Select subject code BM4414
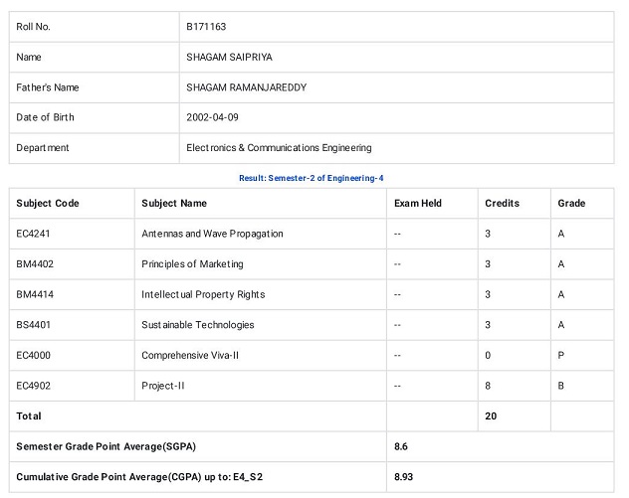 [35, 294]
